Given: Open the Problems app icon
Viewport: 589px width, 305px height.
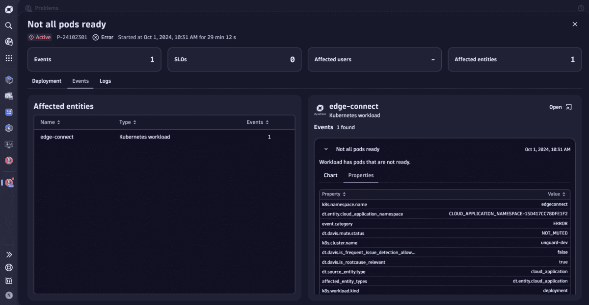Looking at the screenshot, I should click(x=8, y=160).
